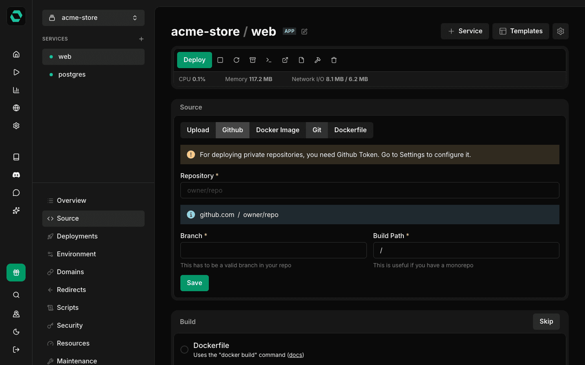This screenshot has width=585, height=365.
Task: Open project settings gear at top right
Action: (x=561, y=31)
